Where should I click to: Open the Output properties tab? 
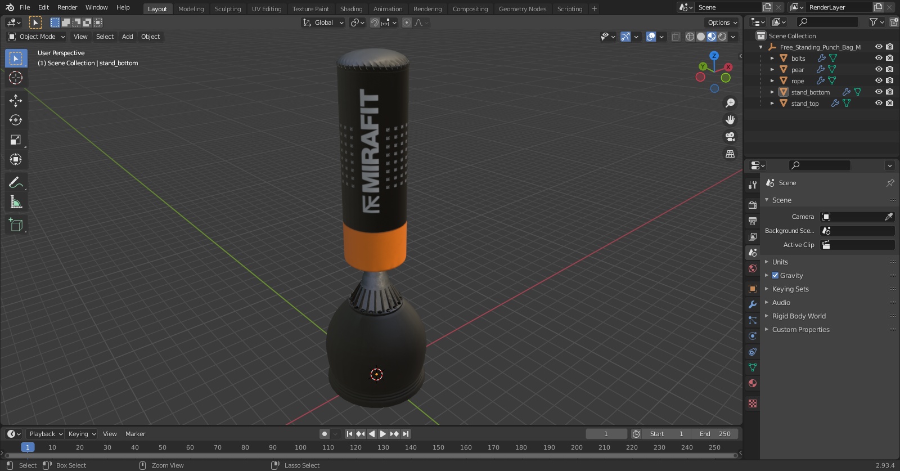point(753,221)
